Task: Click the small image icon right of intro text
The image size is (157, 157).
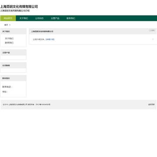Action: [153, 39]
